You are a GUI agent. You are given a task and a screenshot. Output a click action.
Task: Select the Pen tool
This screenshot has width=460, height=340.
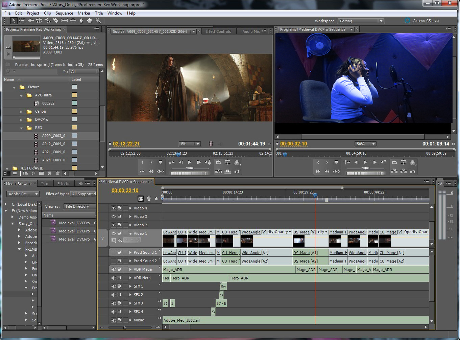pyautogui.click(x=81, y=21)
